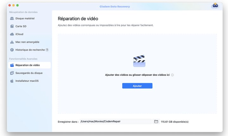
Task: Click the history count badge showing 1
Action: point(47,50)
